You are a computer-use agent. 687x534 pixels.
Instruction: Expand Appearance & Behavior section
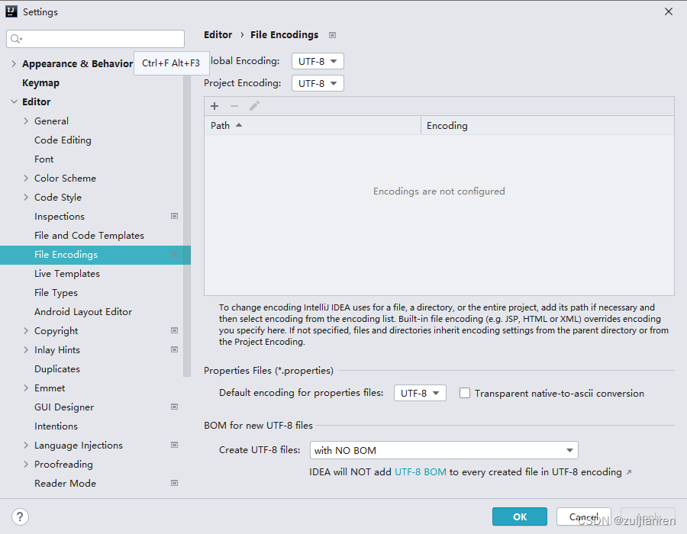pyautogui.click(x=14, y=64)
